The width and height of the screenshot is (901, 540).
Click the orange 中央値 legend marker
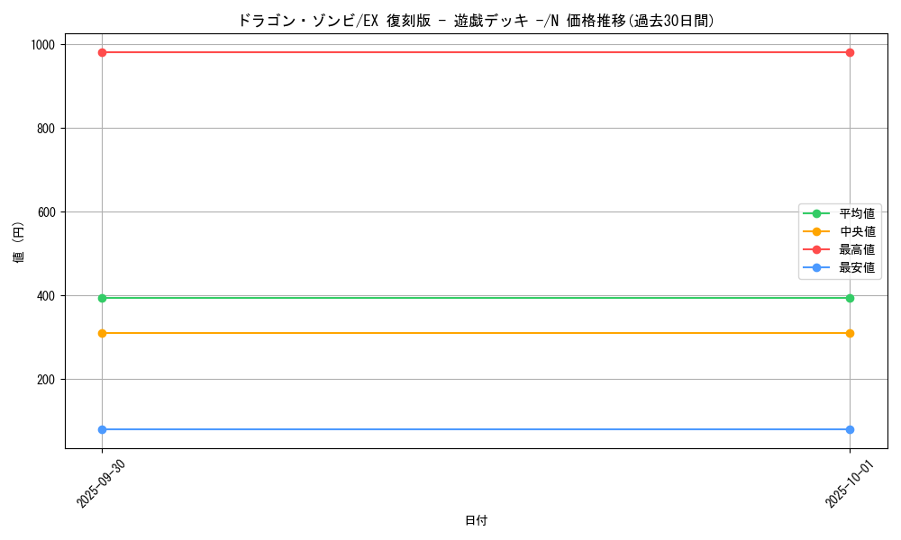tap(817, 232)
